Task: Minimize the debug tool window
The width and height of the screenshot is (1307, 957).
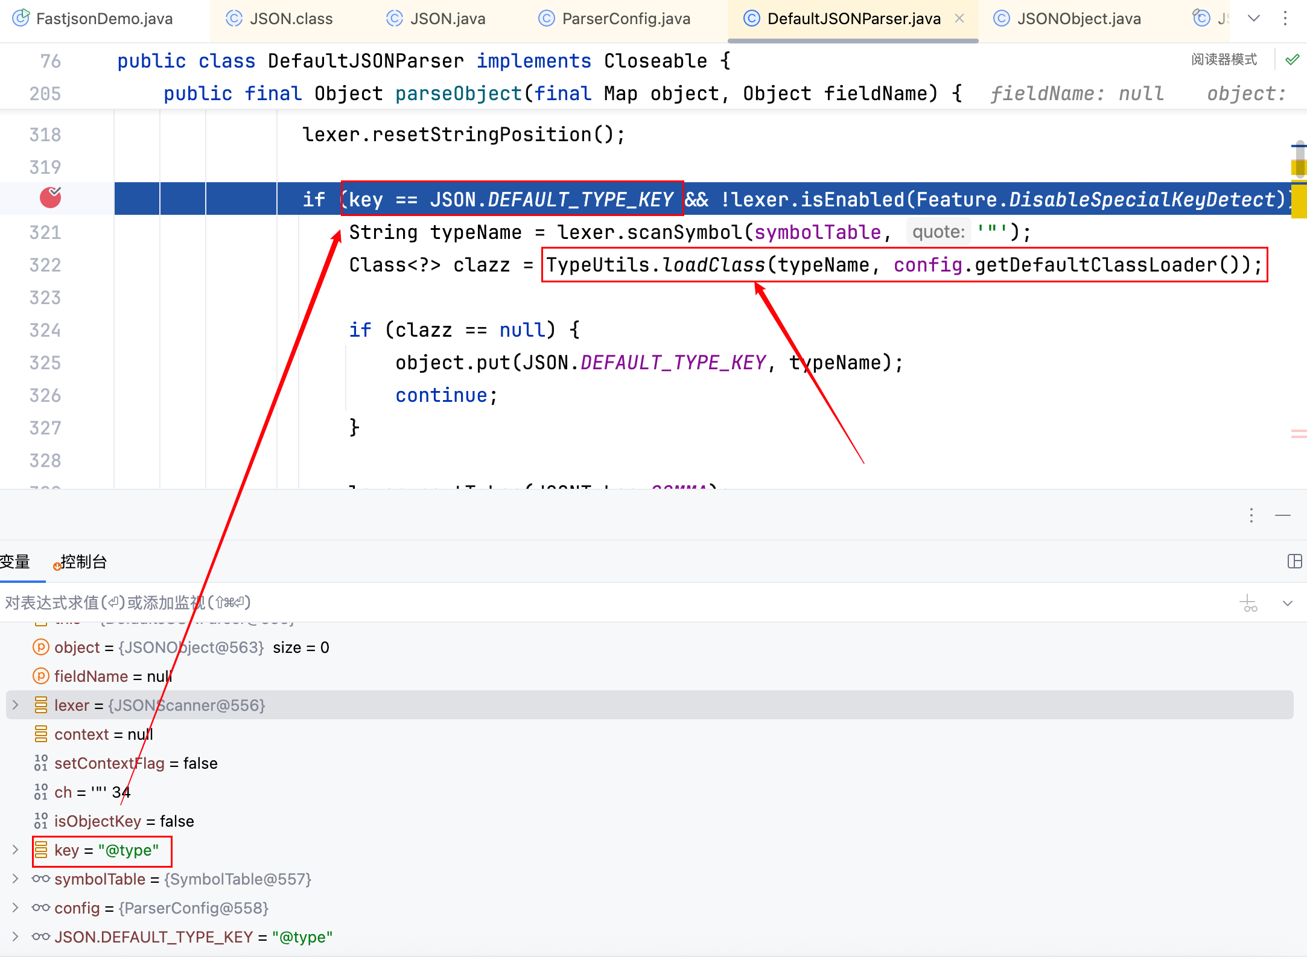Action: [x=1283, y=515]
